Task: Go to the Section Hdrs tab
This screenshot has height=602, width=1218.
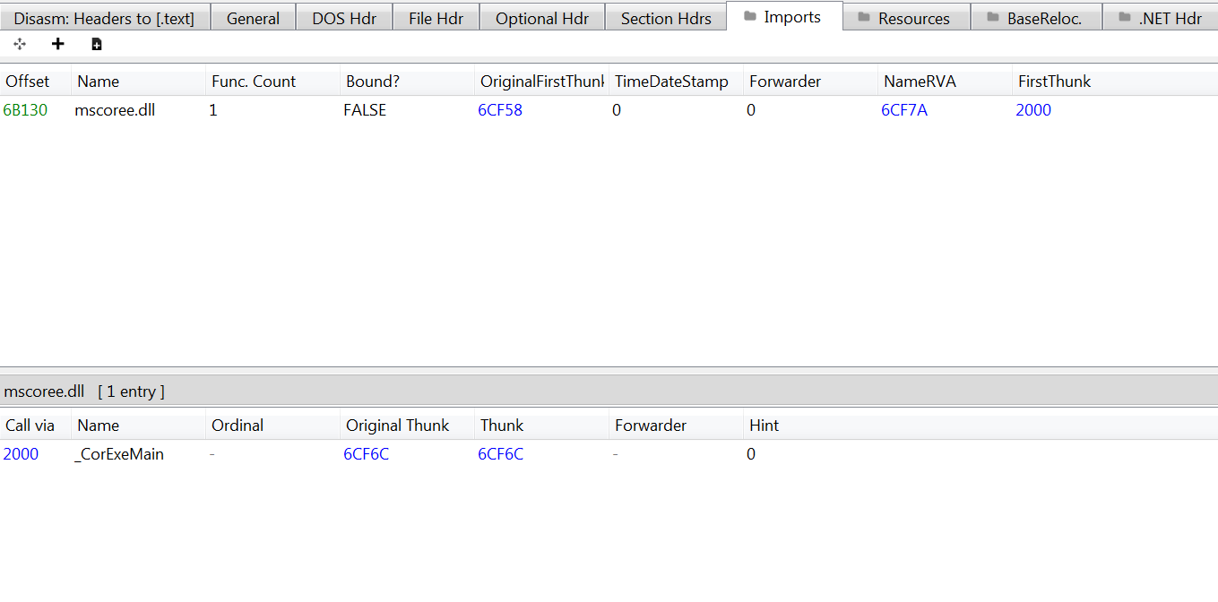Action: [665, 18]
